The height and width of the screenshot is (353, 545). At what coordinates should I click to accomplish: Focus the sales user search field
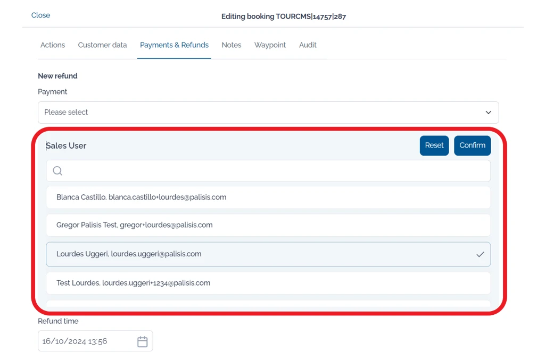point(268,170)
